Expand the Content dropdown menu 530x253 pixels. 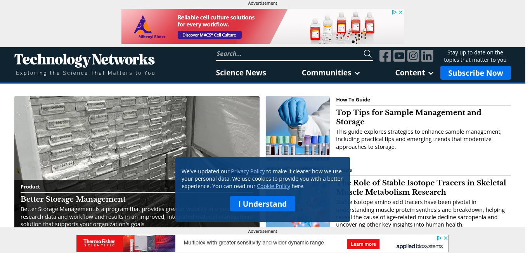414,73
